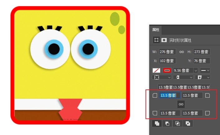Select the combine shapes pathfinder icon
Viewport: 220px width, 135px height.
(157, 123)
